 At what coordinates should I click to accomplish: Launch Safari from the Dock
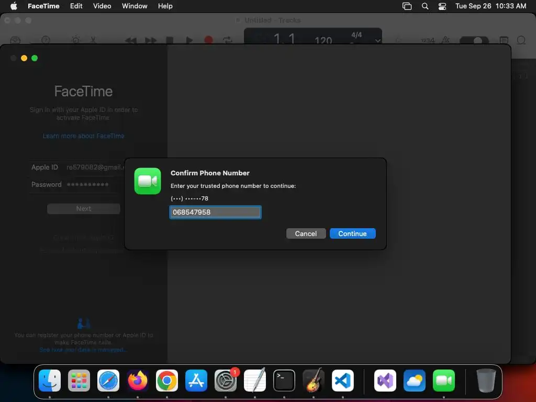(108, 381)
